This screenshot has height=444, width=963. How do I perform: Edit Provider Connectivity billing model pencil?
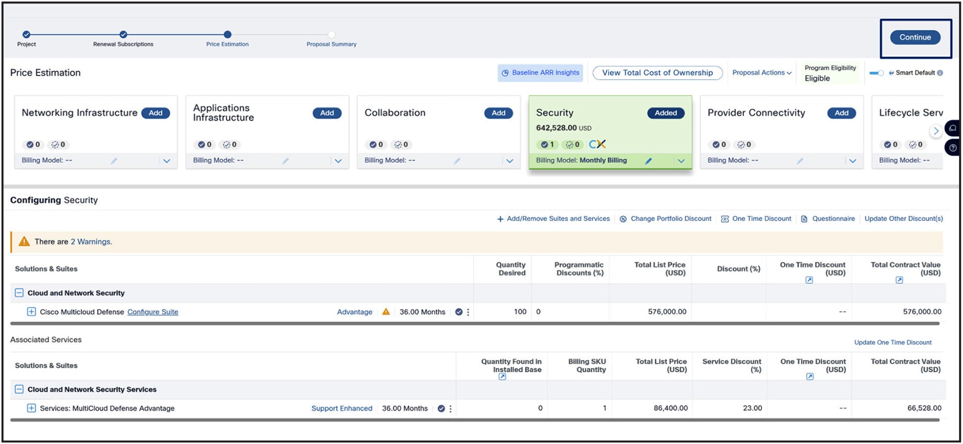click(800, 161)
